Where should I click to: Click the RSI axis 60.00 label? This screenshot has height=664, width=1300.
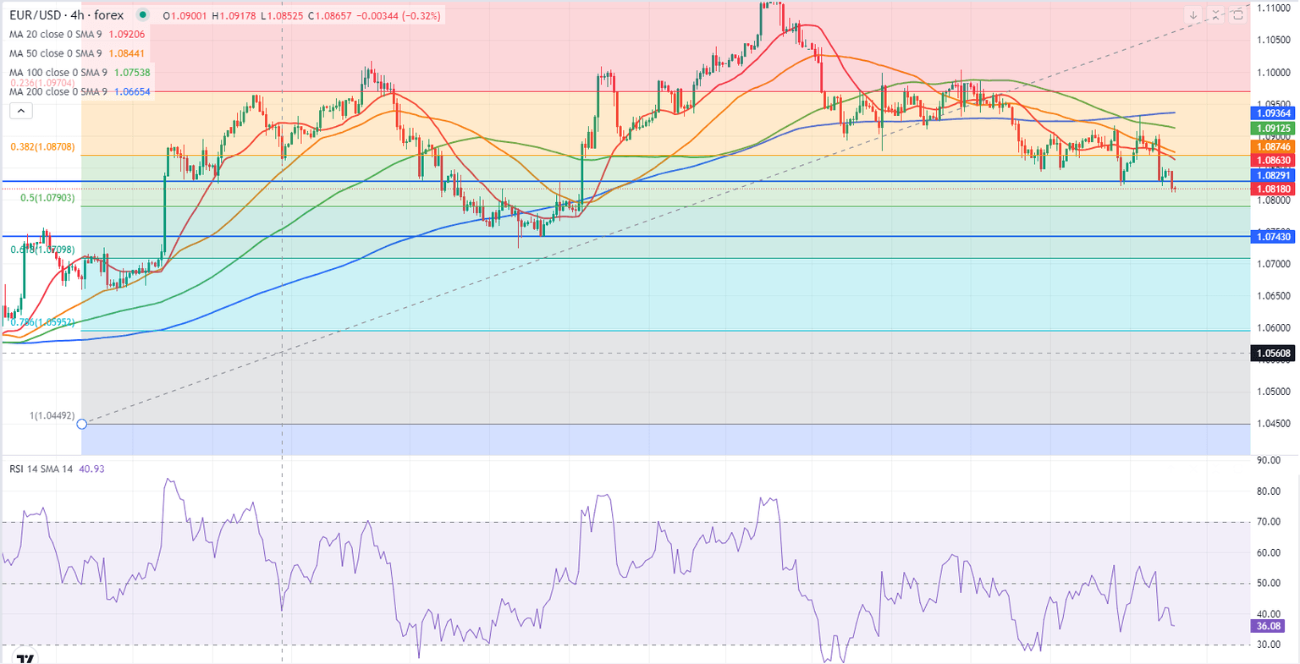tap(1269, 553)
